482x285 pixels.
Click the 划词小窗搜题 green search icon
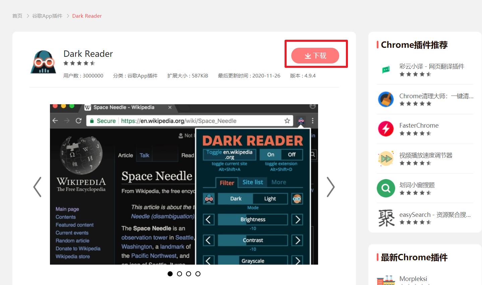click(386, 188)
